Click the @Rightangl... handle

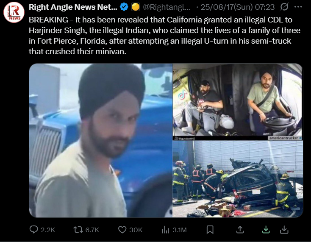167,7
